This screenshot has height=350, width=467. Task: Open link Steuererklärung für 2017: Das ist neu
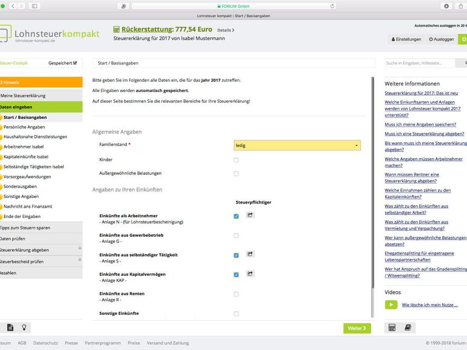421,93
